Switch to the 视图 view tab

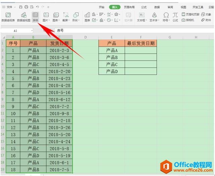[x=183, y=7]
